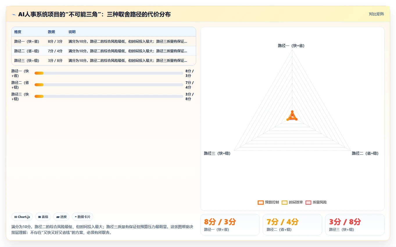
Task: Click table value 8分 / 3分
Action: click(55, 41)
